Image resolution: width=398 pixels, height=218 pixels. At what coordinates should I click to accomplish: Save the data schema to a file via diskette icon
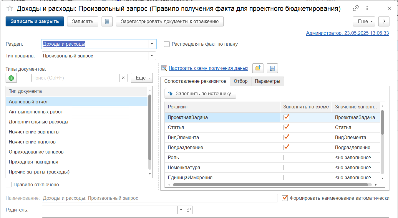point(272,68)
